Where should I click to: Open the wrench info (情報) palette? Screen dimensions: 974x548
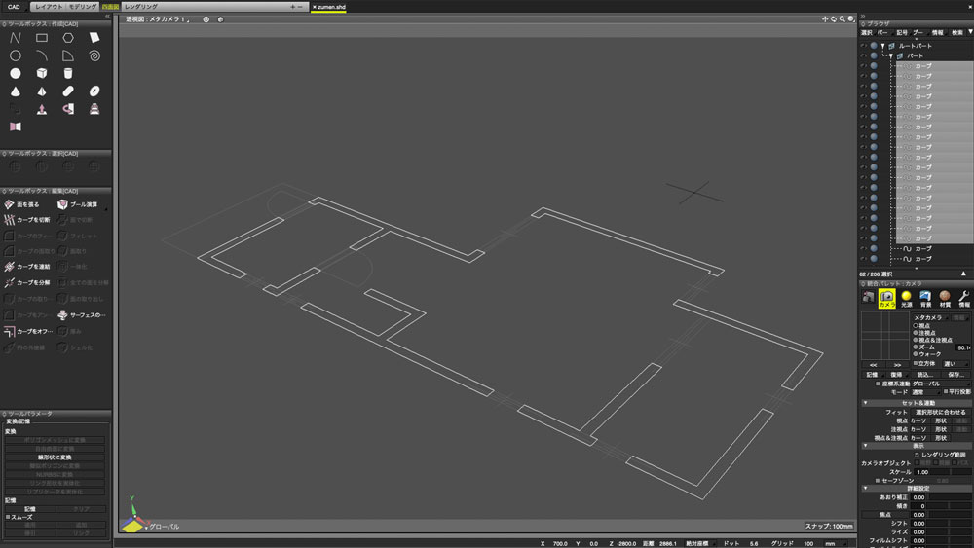click(x=964, y=299)
